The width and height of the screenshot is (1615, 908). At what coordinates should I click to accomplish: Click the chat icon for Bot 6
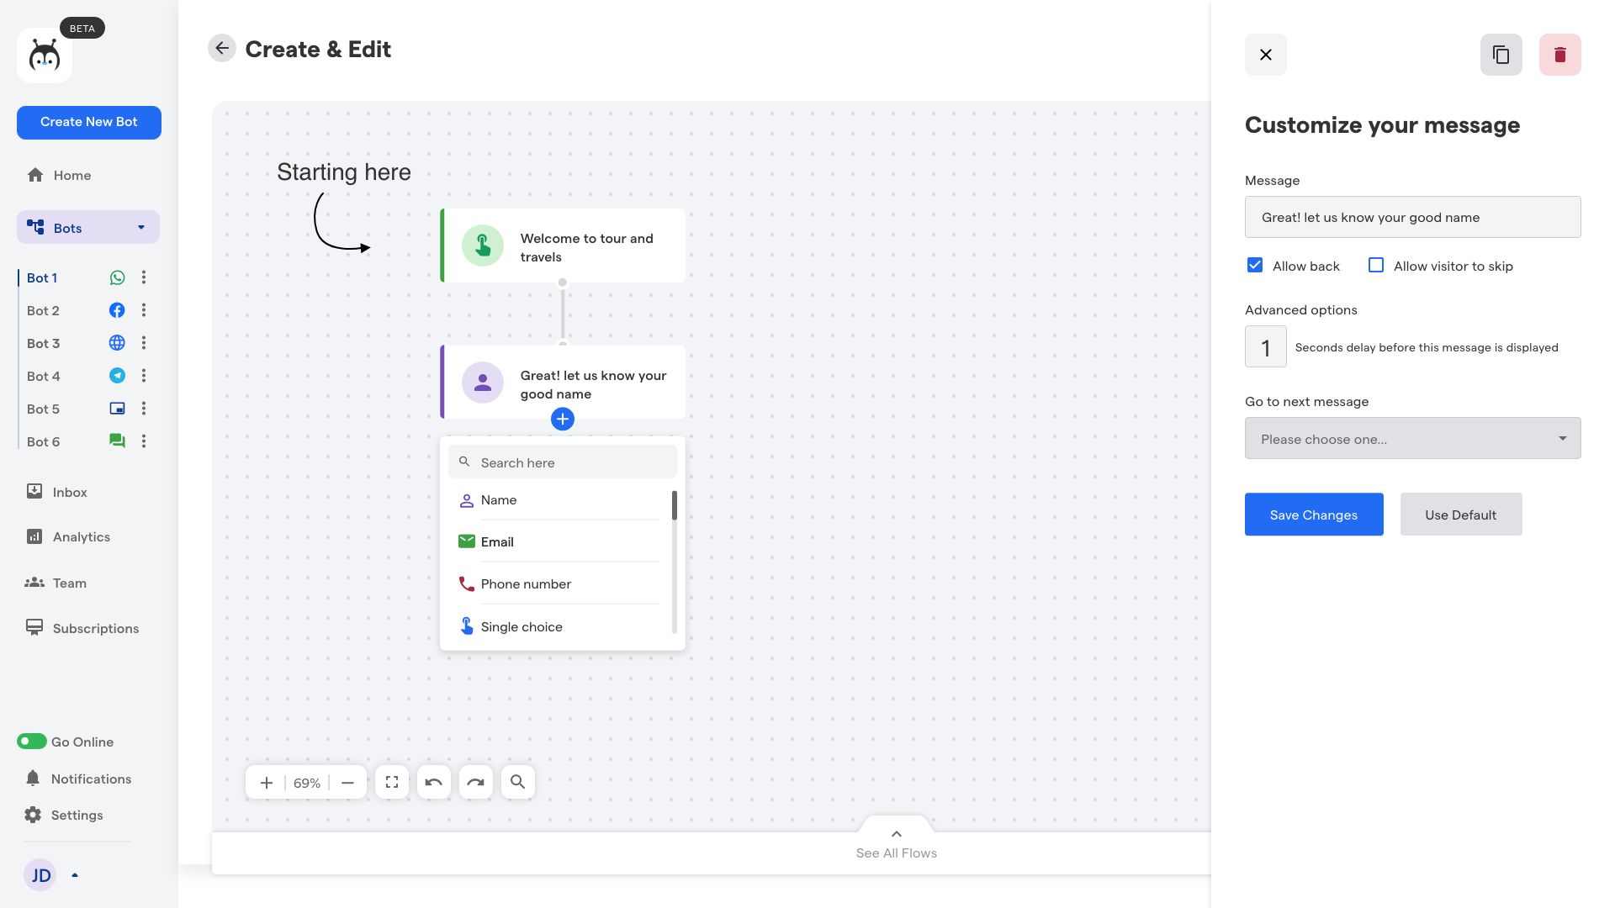[117, 441]
